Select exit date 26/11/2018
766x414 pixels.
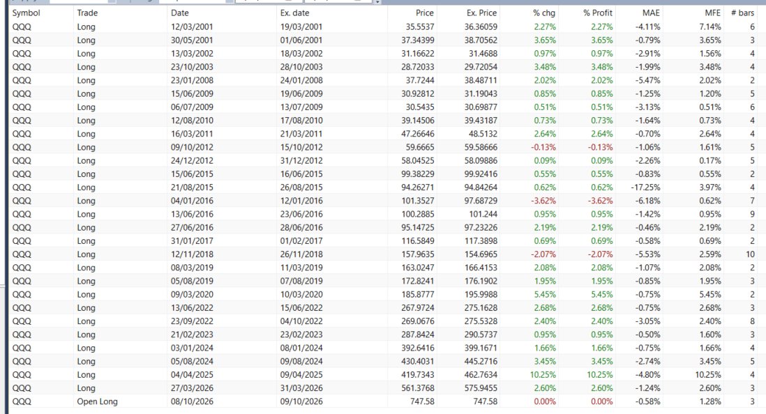pos(301,254)
